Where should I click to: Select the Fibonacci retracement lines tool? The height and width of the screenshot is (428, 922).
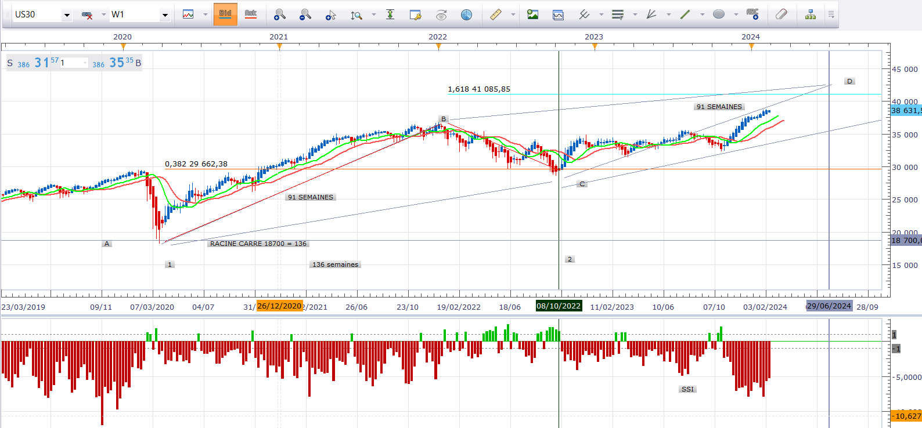point(618,14)
